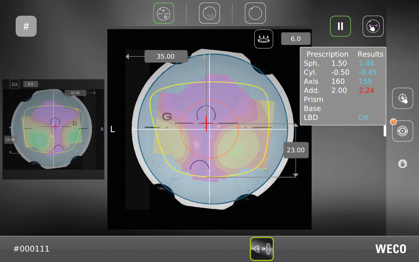419x262 pixels.
Task: Activate the manual centering target tool
Action: click(403, 98)
